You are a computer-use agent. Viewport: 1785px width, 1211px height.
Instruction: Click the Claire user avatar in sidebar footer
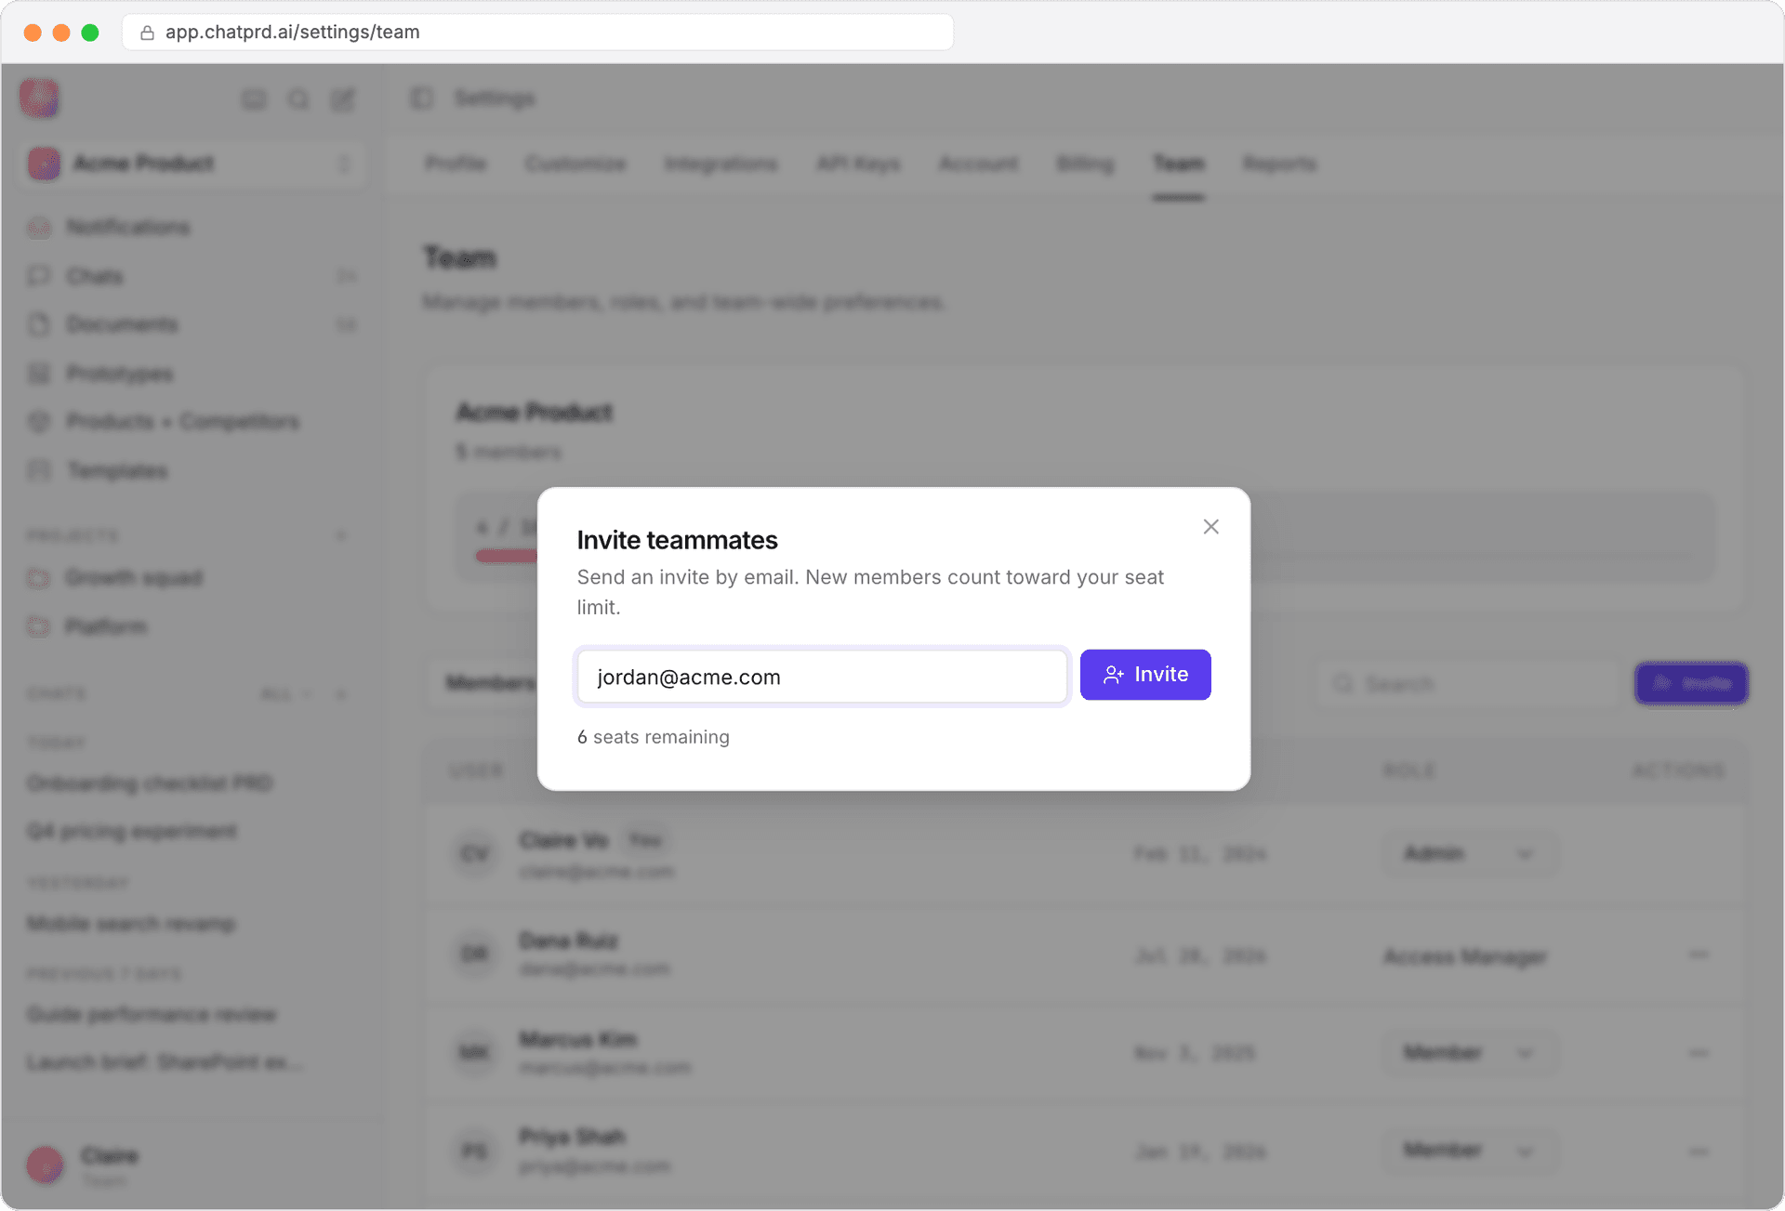point(45,1165)
